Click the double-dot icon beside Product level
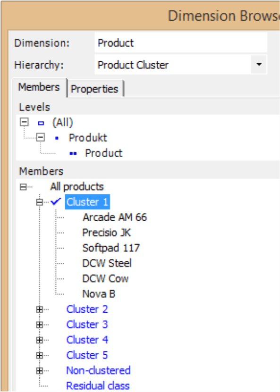 tap(73, 153)
